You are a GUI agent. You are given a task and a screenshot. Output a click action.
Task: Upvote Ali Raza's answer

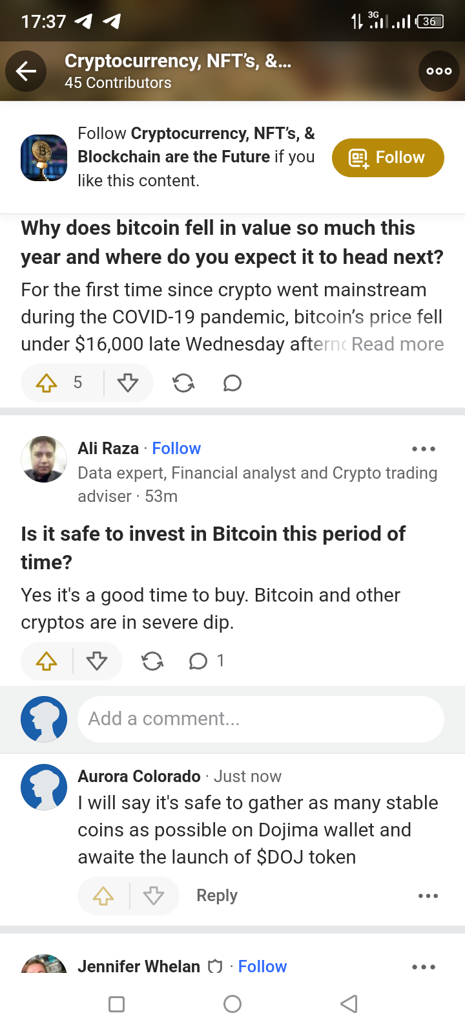46,660
